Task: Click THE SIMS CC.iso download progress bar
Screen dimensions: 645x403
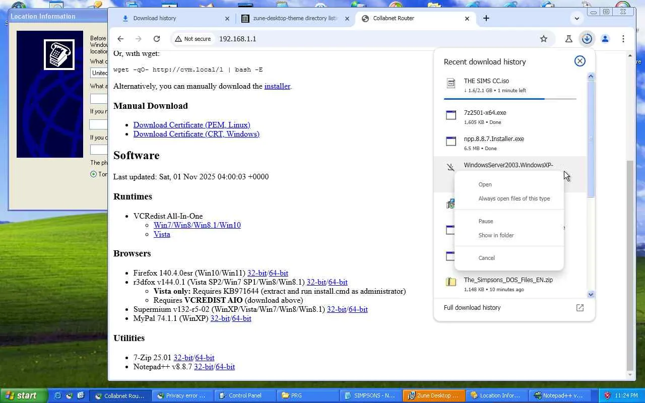Action: (x=510, y=99)
